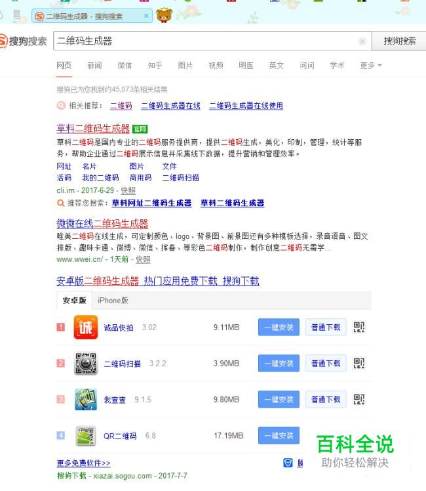
Task: Select the 安卓版 app tab
Action: (74, 300)
